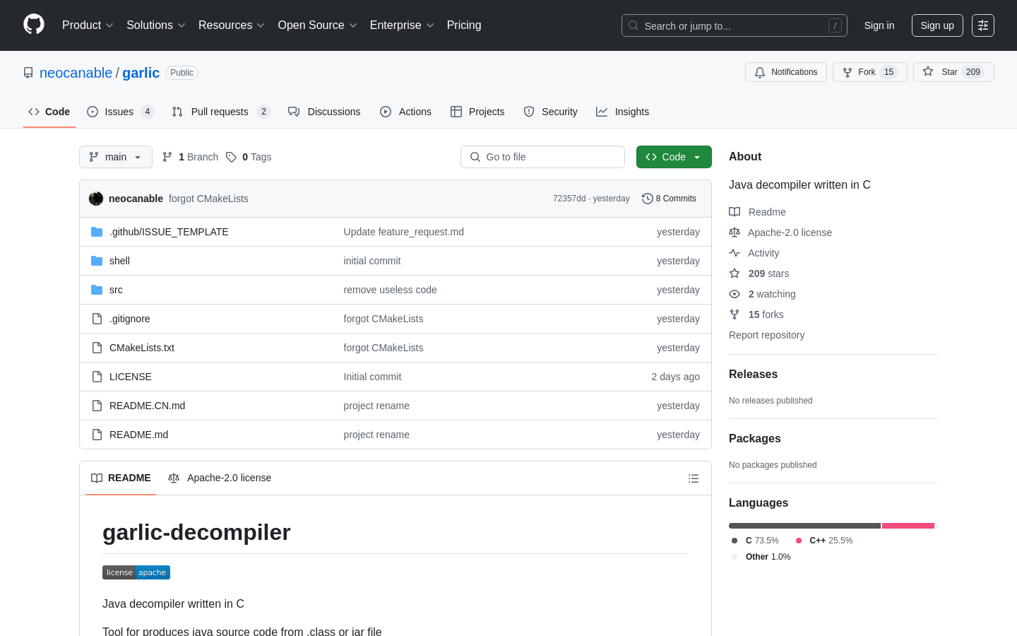Select the Apache-2.0 license tab in README panel
Screen dimensions: 1017x636
tap(220, 478)
